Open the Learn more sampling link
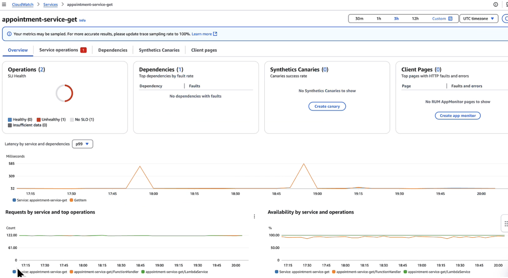This screenshot has height=278, width=508. coord(202,34)
